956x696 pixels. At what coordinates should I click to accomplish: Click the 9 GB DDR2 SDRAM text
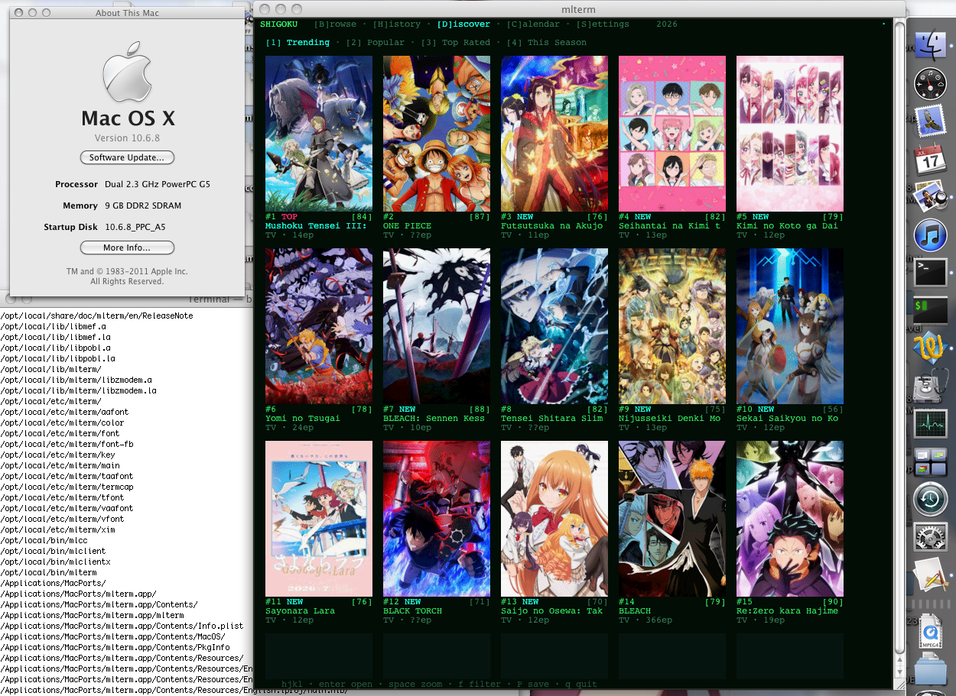pos(143,206)
